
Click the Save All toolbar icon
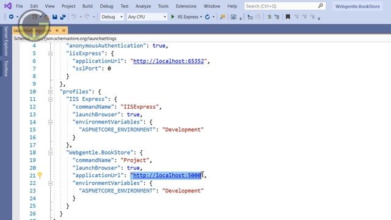point(63,16)
